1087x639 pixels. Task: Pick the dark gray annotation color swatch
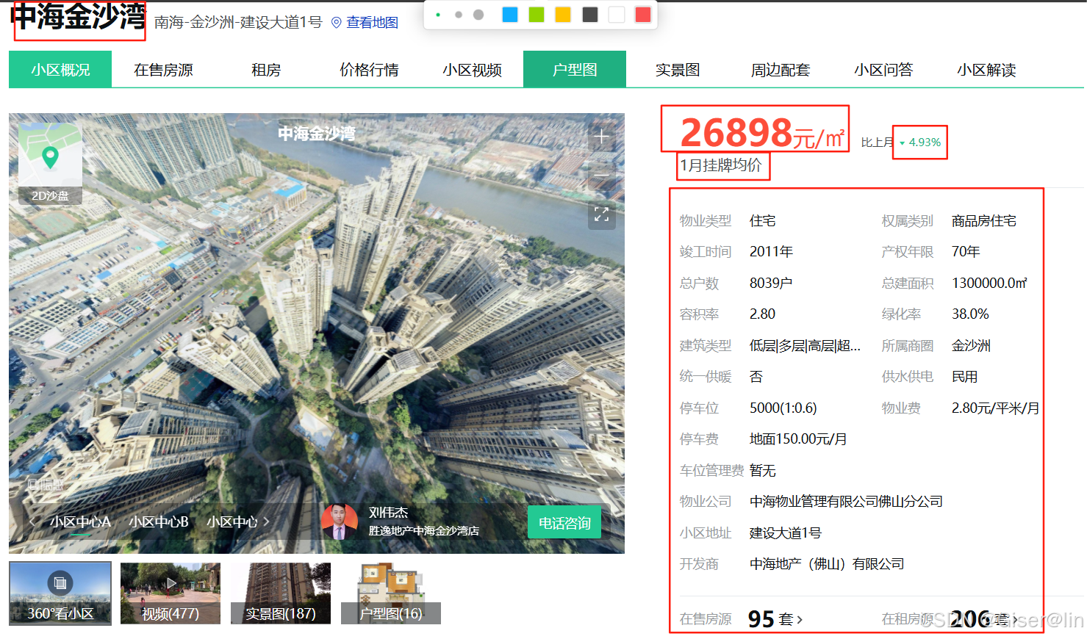pos(590,15)
